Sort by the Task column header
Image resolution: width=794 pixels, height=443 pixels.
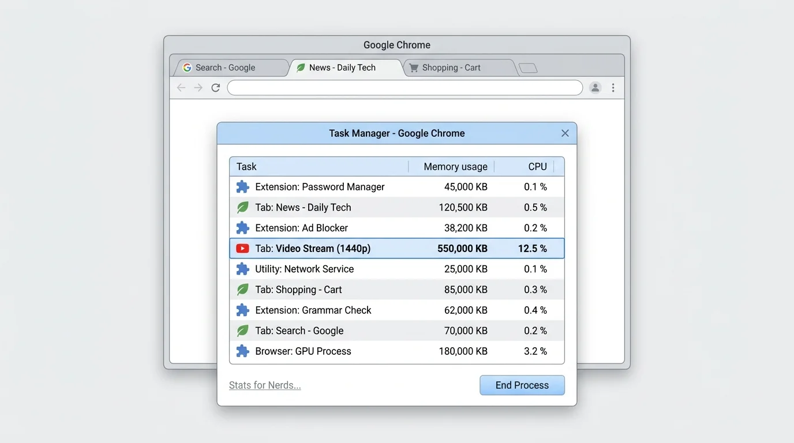tap(319, 167)
